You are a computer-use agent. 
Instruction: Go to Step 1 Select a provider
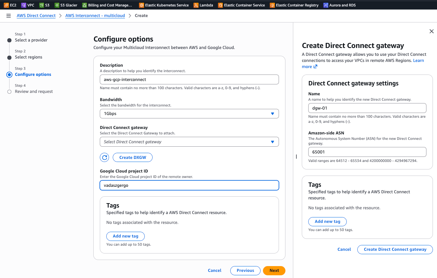click(31, 40)
